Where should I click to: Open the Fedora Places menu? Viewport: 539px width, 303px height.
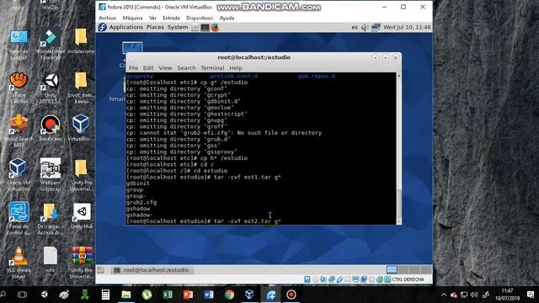click(x=155, y=27)
